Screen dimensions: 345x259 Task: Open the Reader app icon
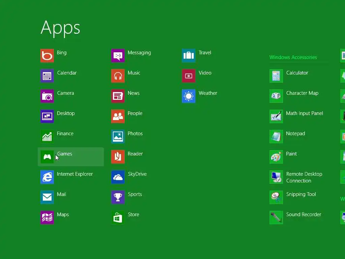coord(118,157)
